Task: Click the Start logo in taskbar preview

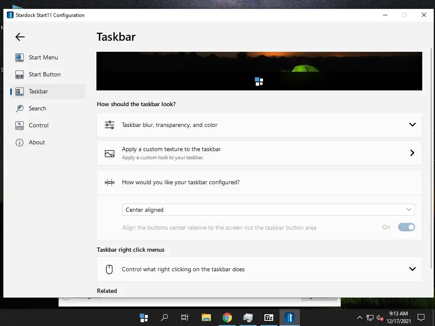Action: point(259,81)
